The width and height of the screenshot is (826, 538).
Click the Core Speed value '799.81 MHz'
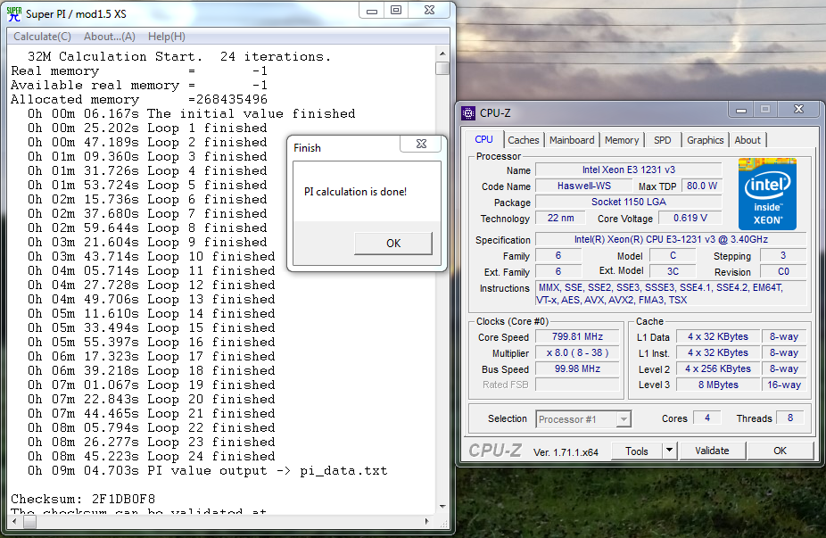[x=577, y=336]
